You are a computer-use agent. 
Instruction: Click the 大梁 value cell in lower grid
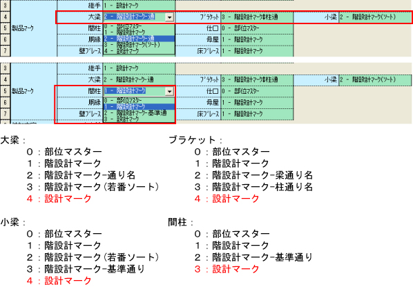[139, 80]
